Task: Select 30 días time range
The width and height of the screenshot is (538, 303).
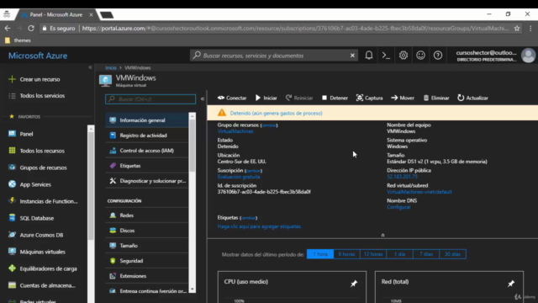Action: pos(452,254)
